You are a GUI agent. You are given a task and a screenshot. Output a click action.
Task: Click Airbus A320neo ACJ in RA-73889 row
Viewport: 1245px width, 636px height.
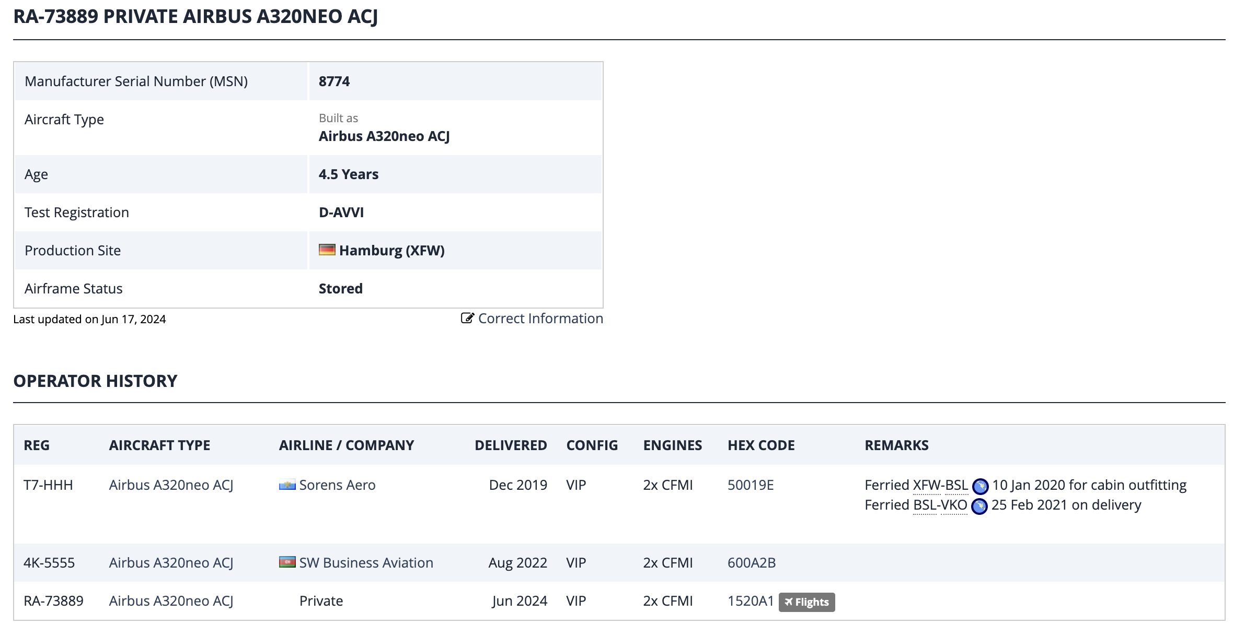coord(171,601)
